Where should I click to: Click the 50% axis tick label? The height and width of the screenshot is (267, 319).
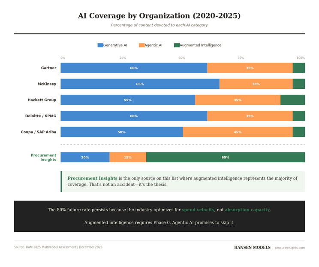coord(182,58)
